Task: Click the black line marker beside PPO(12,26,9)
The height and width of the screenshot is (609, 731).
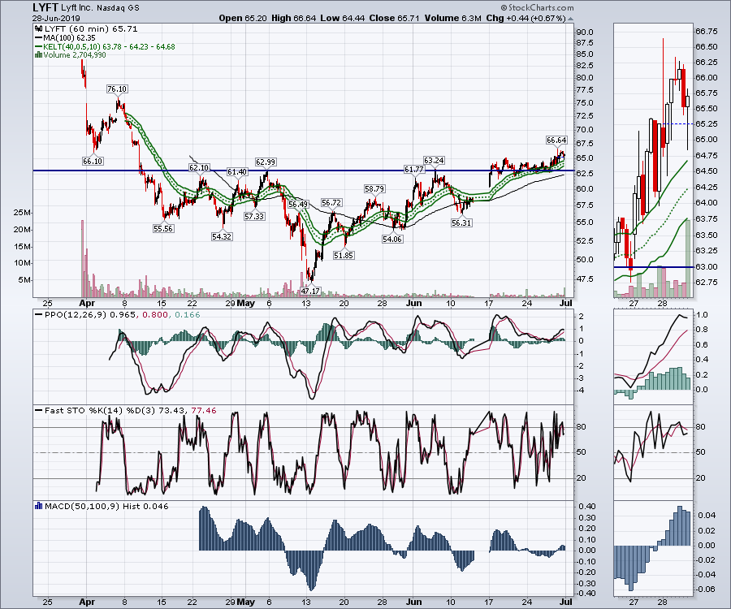Action: 38,313
